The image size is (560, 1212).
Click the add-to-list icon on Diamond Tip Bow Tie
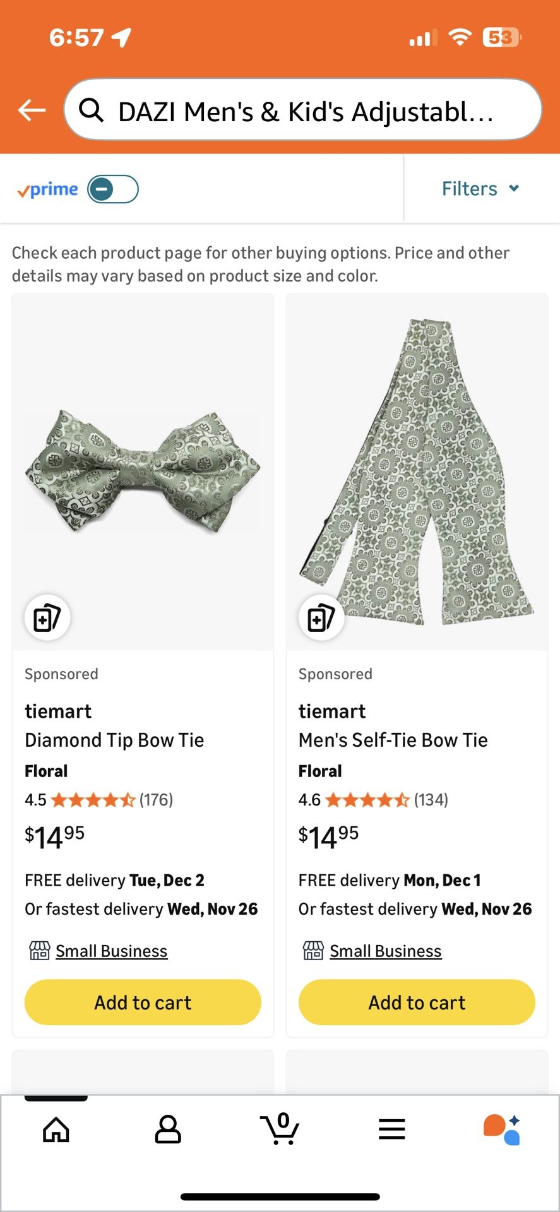pyautogui.click(x=47, y=617)
